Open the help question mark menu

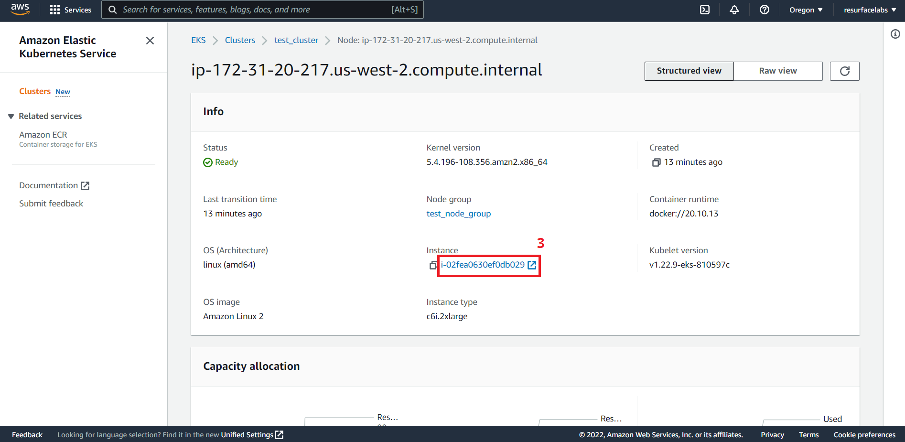point(765,10)
